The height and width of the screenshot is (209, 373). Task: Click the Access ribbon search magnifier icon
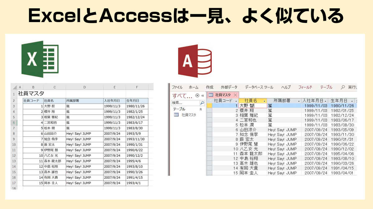click(343, 87)
